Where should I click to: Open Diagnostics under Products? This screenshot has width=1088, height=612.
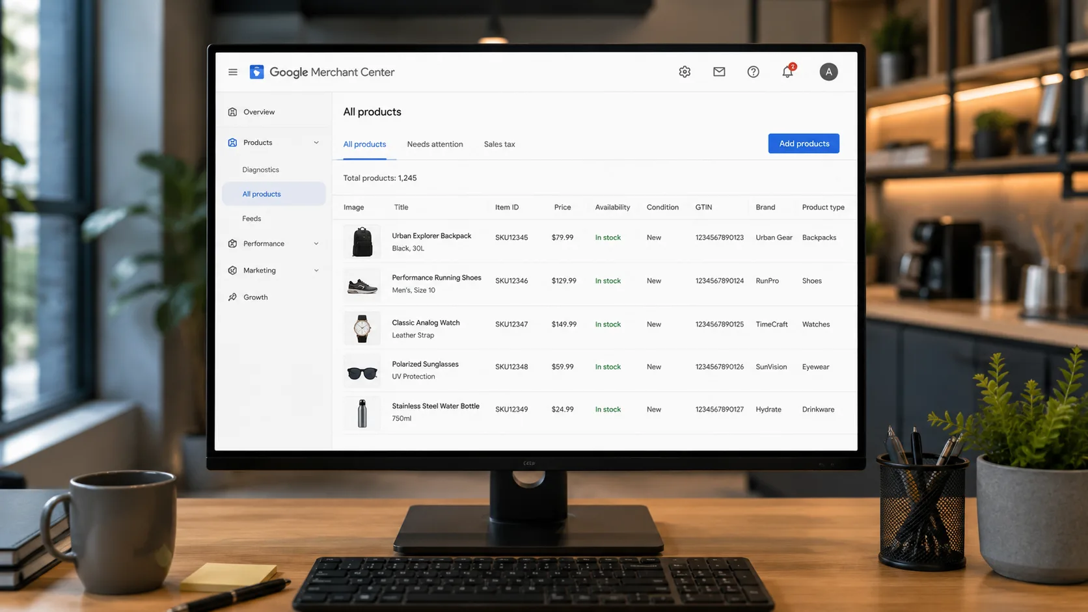260,170
